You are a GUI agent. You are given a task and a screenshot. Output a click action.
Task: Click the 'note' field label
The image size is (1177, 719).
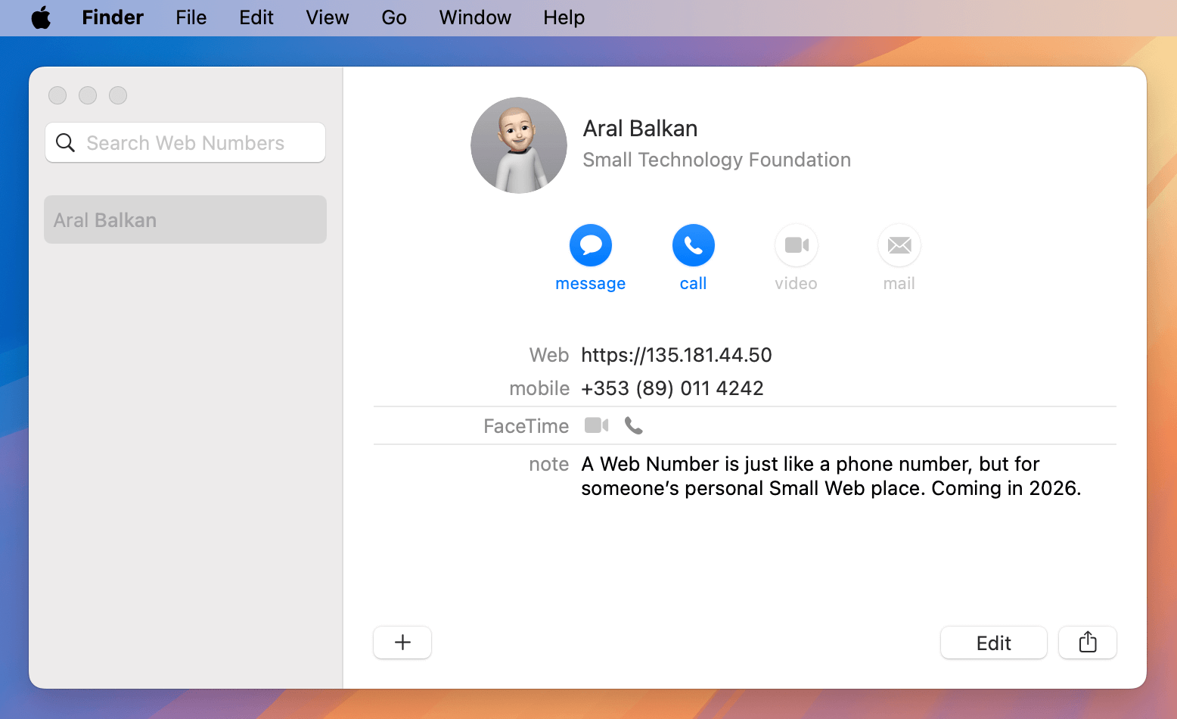[549, 464]
